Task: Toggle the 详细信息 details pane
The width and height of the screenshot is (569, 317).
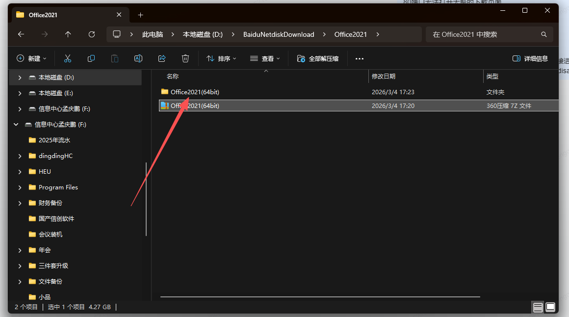Action: [530, 58]
